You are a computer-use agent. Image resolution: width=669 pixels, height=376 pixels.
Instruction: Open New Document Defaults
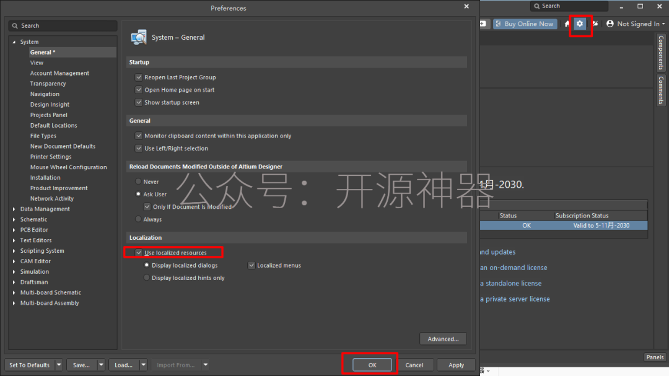click(63, 146)
